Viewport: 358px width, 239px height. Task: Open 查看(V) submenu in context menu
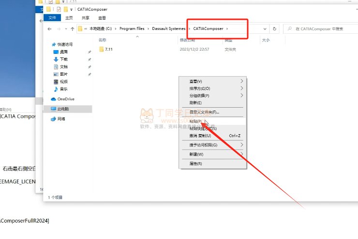coord(212,81)
